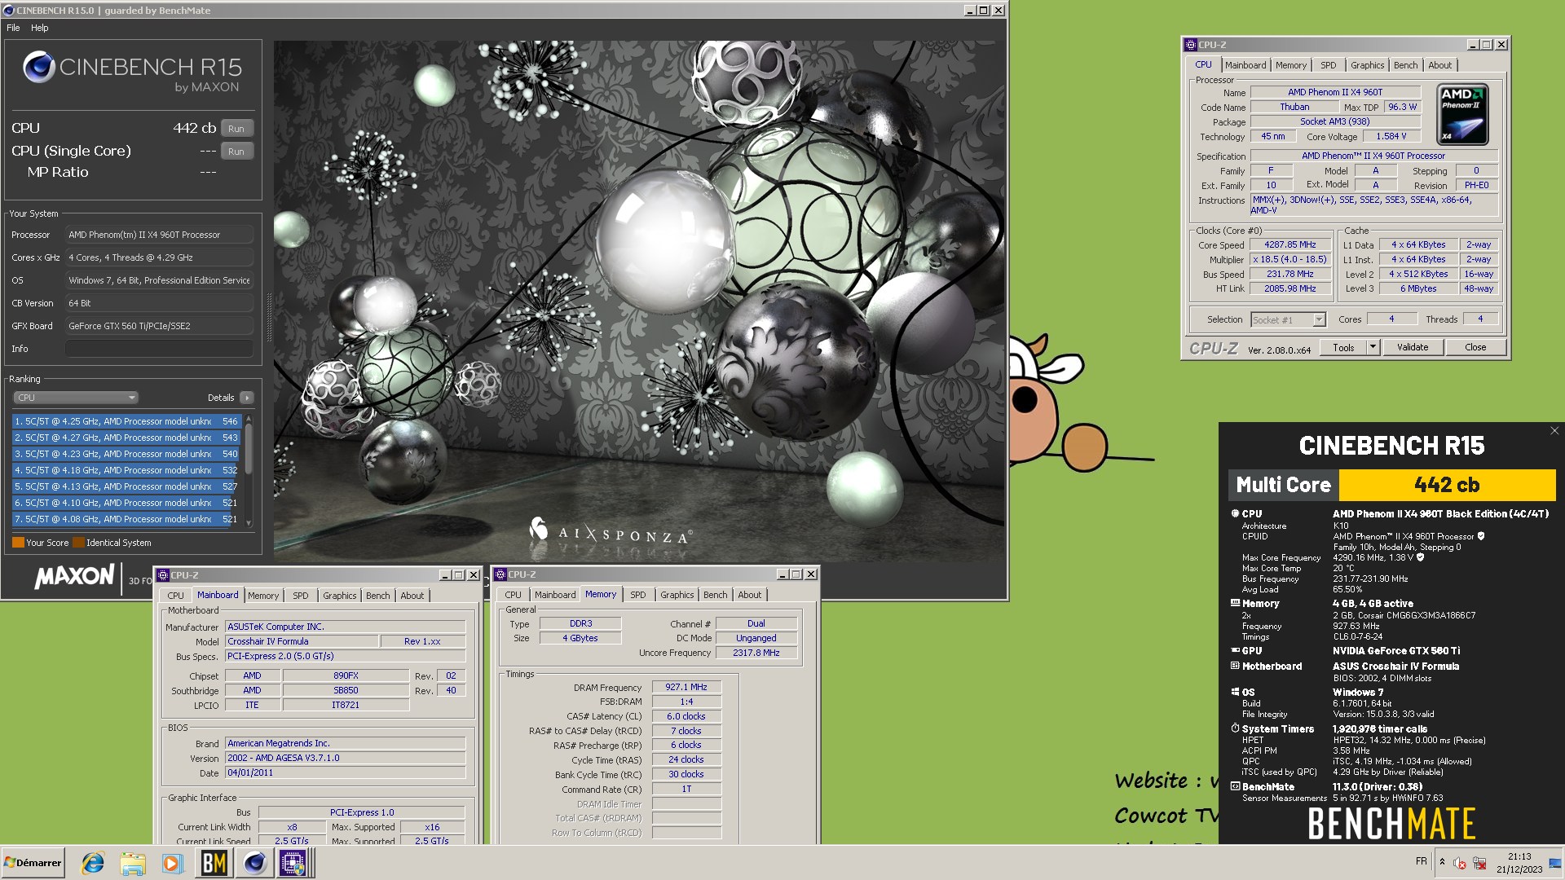Switch to CPU-Z taskbar button
This screenshot has height=880, width=1565.
[293, 863]
